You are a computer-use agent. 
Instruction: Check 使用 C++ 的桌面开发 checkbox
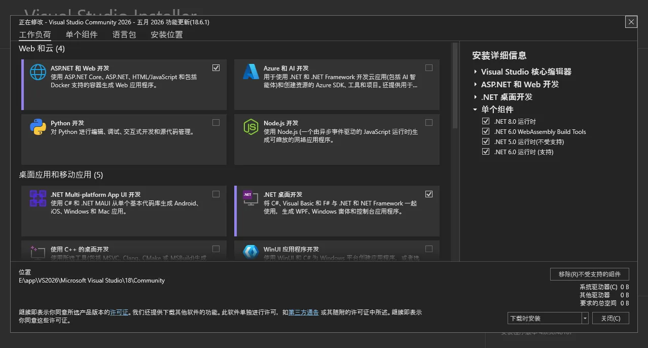[x=216, y=249]
